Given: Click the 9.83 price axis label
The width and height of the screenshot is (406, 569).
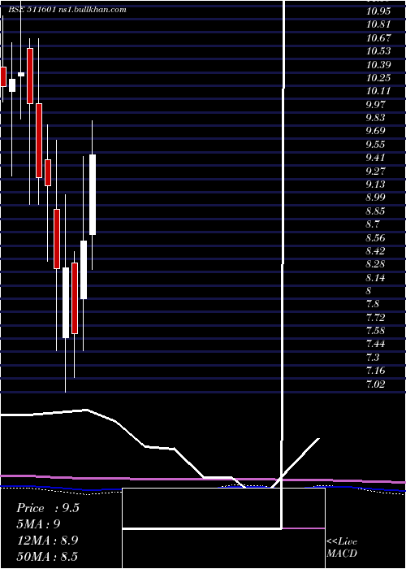Looking at the screenshot, I should coord(375,118).
